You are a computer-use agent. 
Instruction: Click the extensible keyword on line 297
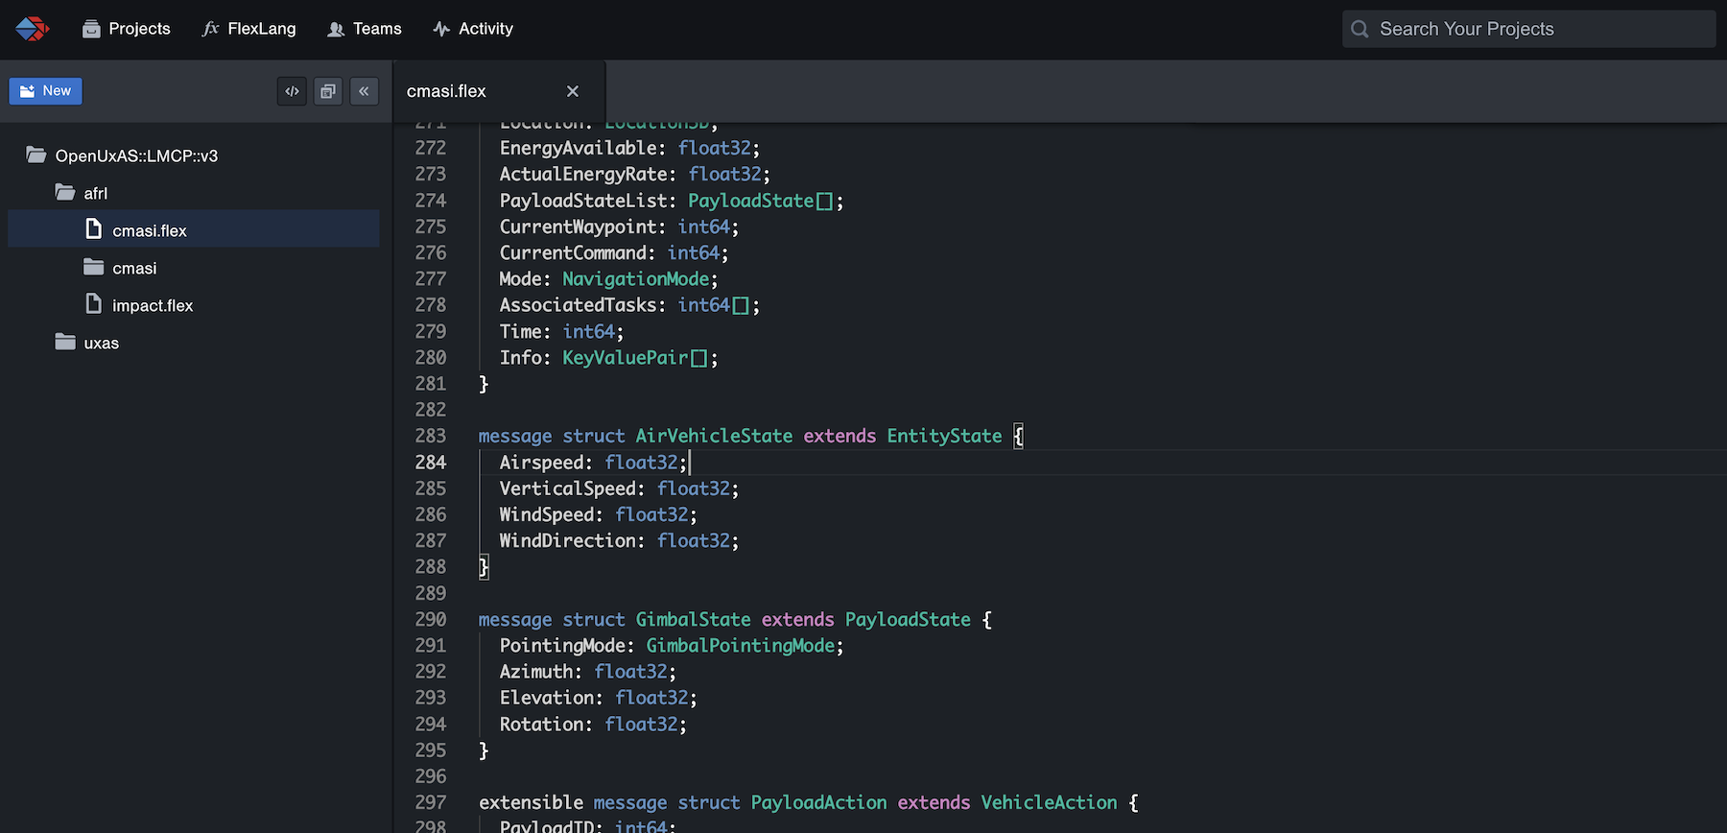point(531,802)
